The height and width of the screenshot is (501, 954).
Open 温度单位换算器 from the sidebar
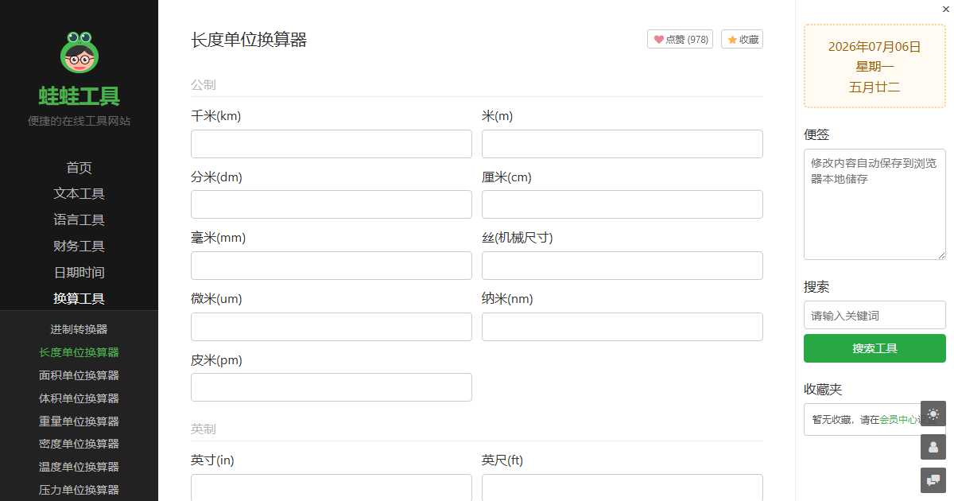[79, 467]
